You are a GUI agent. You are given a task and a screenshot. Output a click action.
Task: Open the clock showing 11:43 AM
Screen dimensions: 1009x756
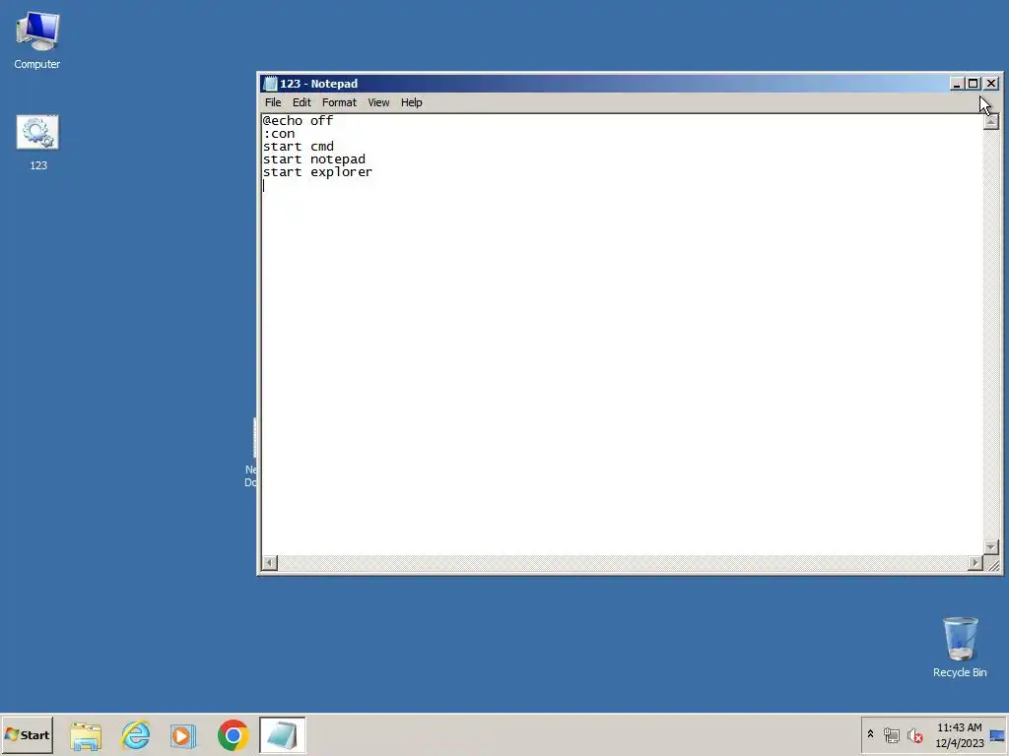960,734
